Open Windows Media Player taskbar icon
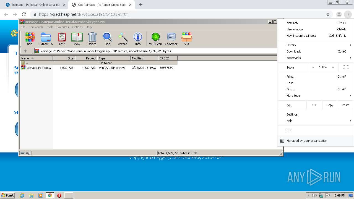354x199 pixels. pyautogui.click(x=41, y=195)
